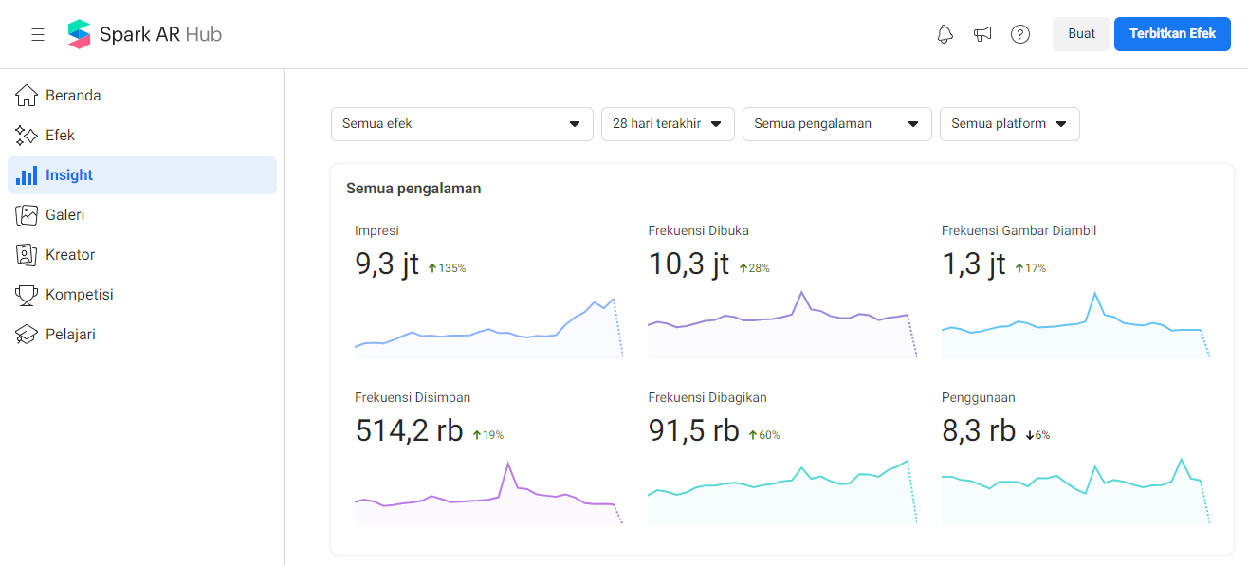This screenshot has width=1248, height=565.
Task: Select Insight in the sidebar
Action: pyautogui.click(x=142, y=175)
